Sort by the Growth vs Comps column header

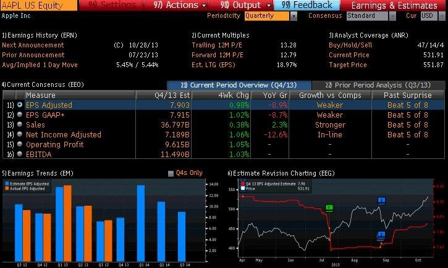330,95
